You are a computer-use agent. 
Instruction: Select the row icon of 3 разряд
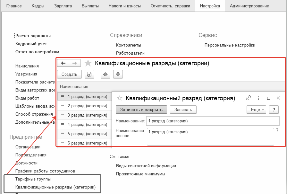[x=63, y=115]
